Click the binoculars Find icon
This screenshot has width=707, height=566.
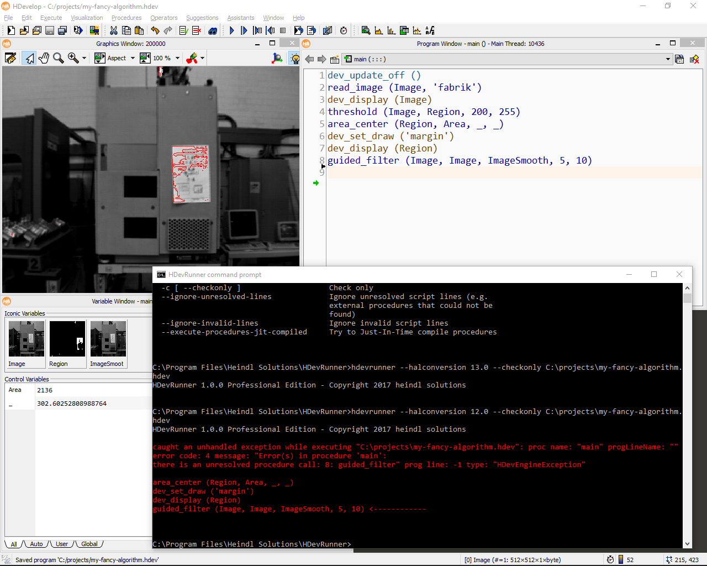point(213,30)
